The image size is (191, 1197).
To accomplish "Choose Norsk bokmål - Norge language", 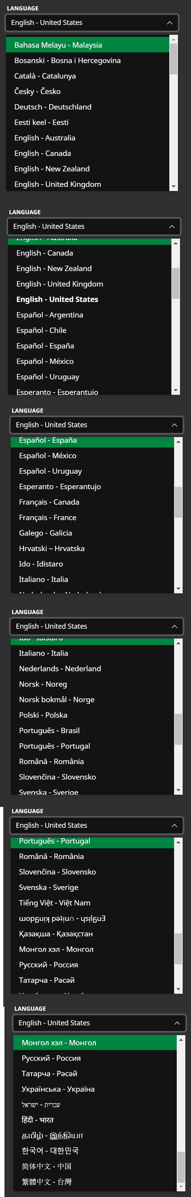I will click(x=92, y=700).
